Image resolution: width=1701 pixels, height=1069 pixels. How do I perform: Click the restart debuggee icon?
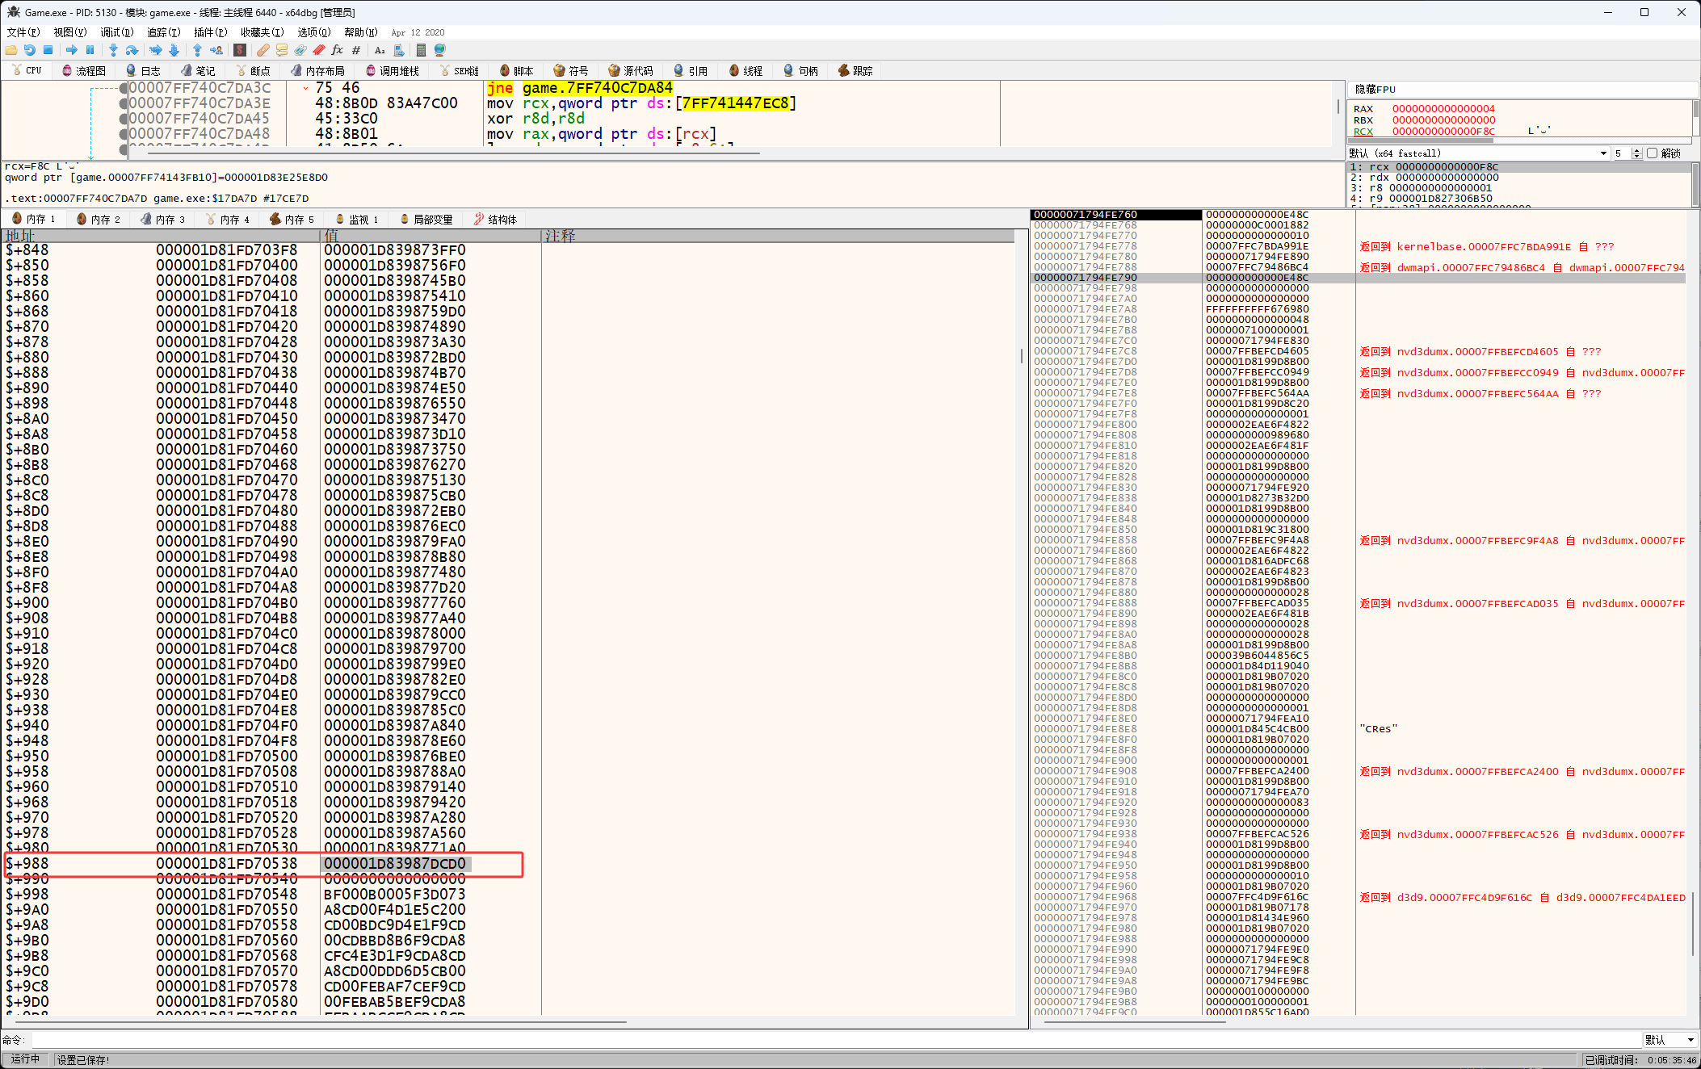point(29,50)
